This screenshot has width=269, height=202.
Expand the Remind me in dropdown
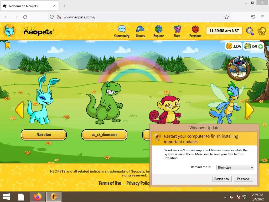(235, 168)
